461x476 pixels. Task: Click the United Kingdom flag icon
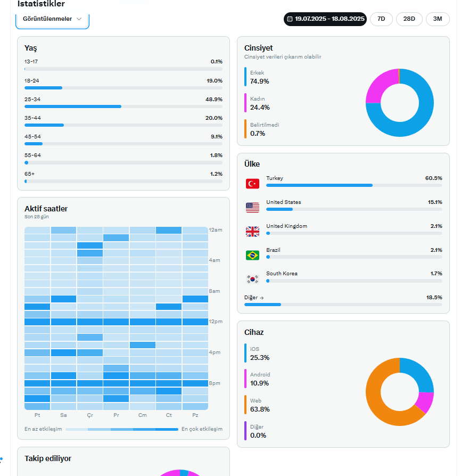(252, 232)
